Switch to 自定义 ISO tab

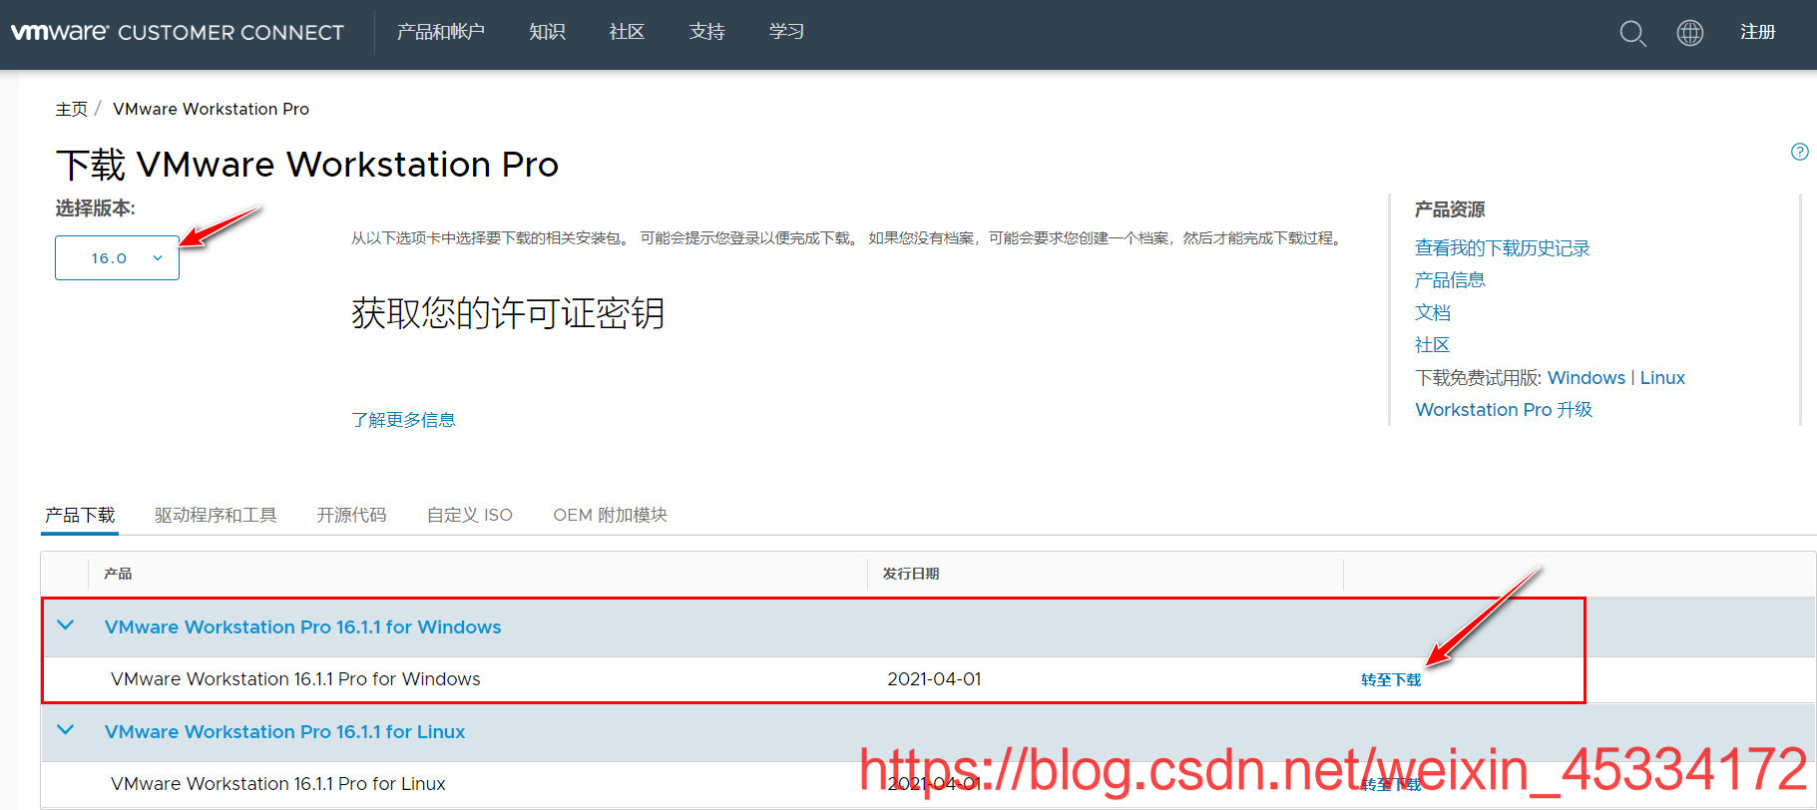[x=469, y=515]
